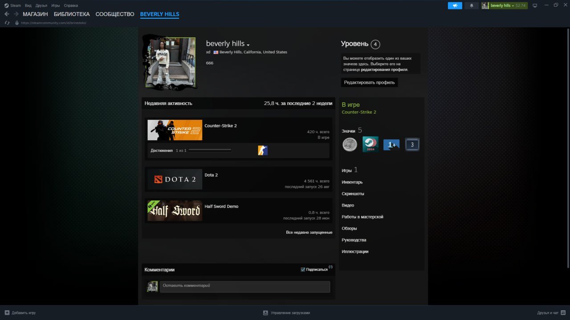Reload the page with refresh icon
The image size is (570, 320).
(7, 23)
